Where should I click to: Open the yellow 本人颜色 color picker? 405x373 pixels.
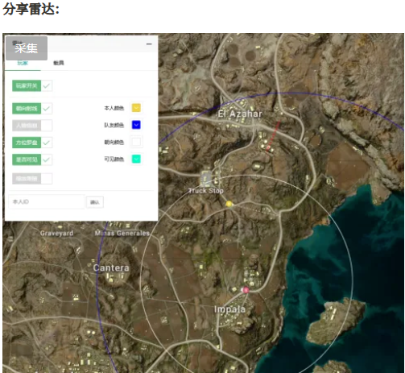tap(136, 108)
